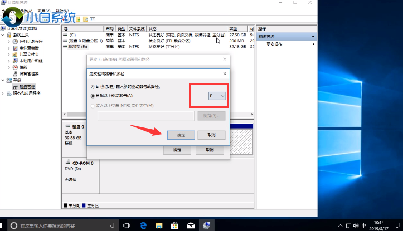Screen dimensions: 403x231
Task: Open 设备管理器 icon in tree
Action: pos(15,73)
